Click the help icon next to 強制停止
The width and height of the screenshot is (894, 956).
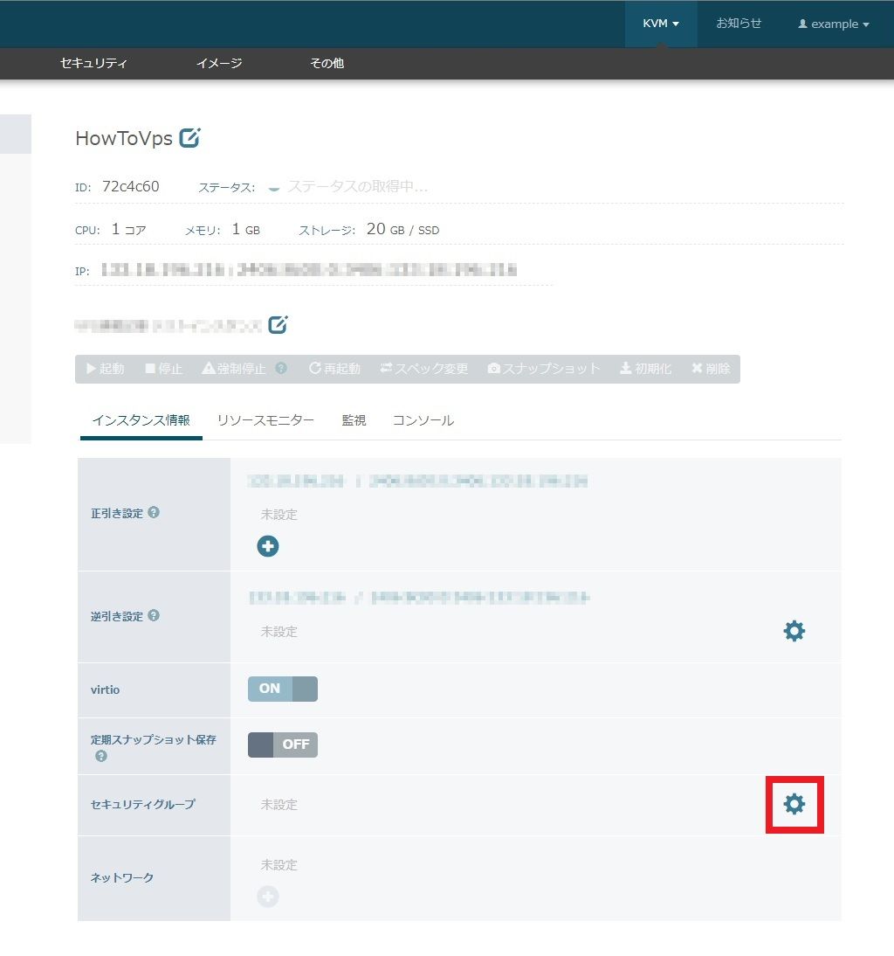pyautogui.click(x=281, y=369)
